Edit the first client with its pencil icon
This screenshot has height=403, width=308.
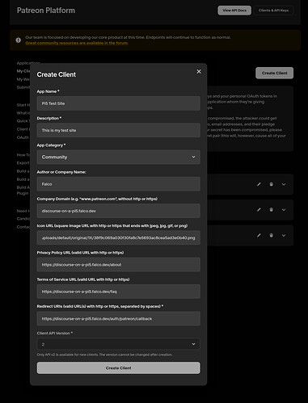click(x=259, y=184)
